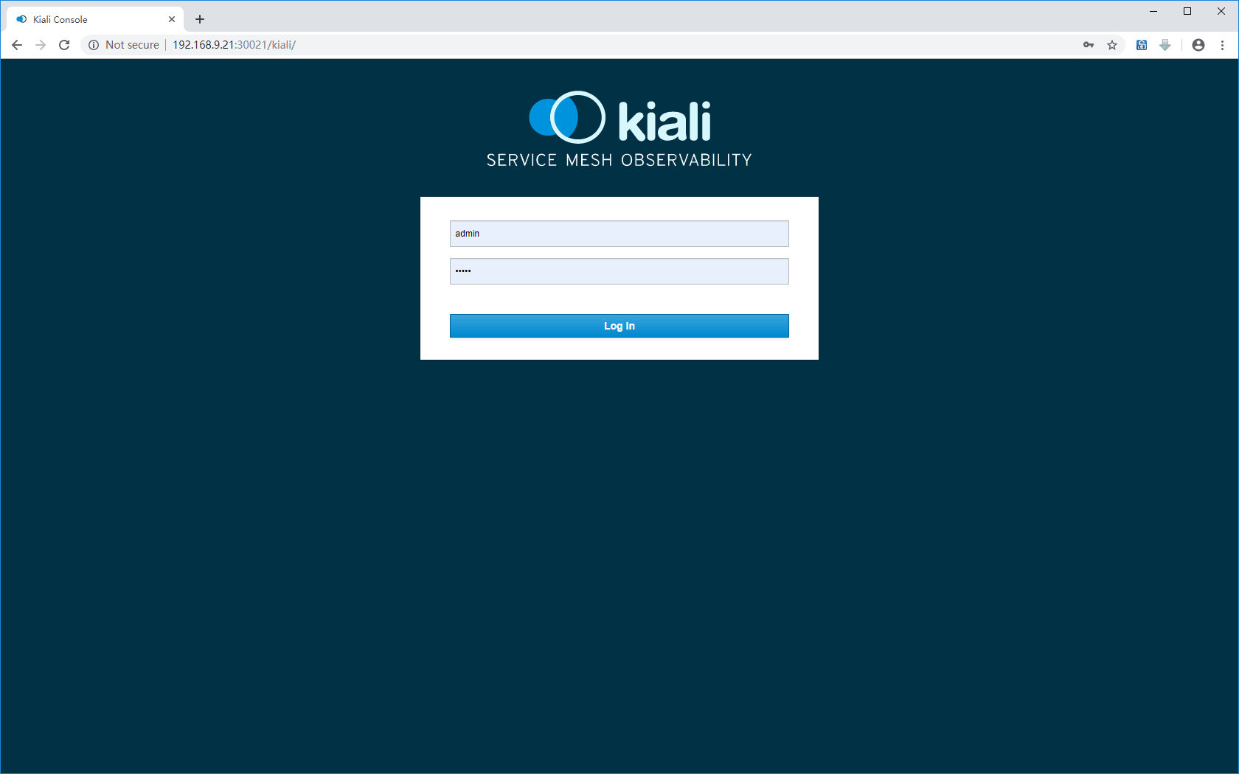Click the address bar URL 192.168.9.21:30021/kiali/

coord(235,45)
